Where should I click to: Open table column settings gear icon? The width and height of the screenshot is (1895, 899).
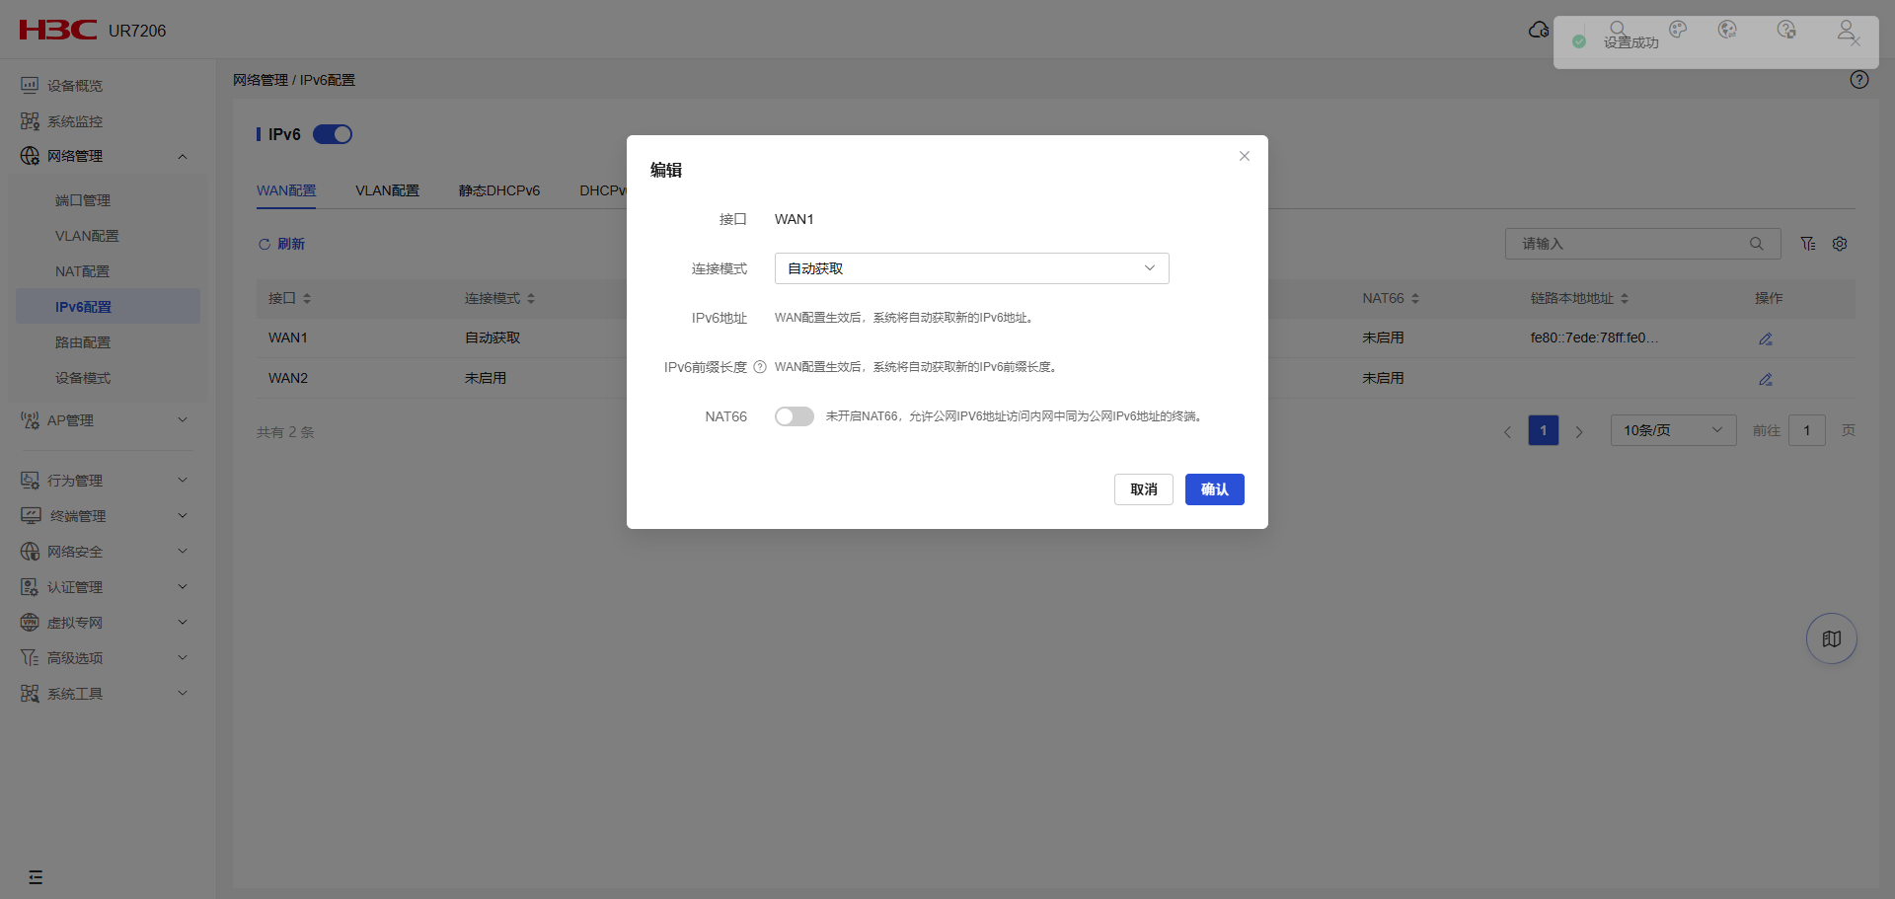pyautogui.click(x=1840, y=244)
